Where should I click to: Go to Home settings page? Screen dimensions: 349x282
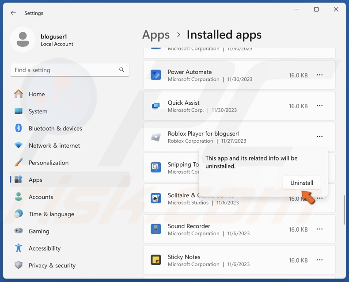(x=37, y=94)
